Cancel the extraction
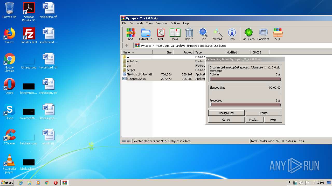 click(x=226, y=120)
